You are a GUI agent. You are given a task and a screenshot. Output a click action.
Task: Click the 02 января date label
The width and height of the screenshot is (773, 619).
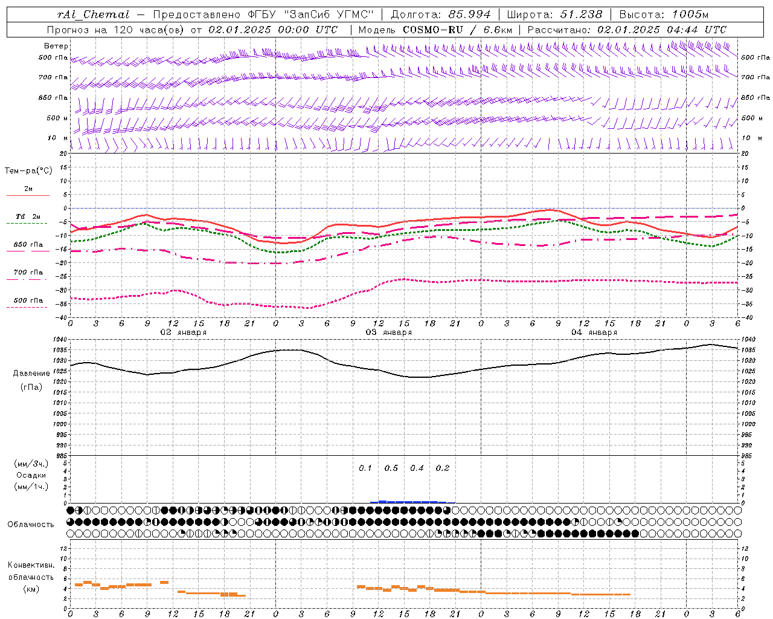coord(183,332)
